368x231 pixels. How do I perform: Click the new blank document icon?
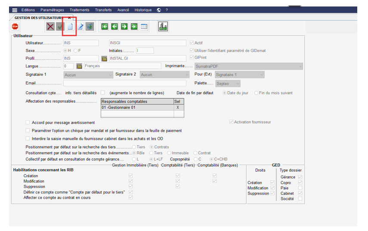70,27
